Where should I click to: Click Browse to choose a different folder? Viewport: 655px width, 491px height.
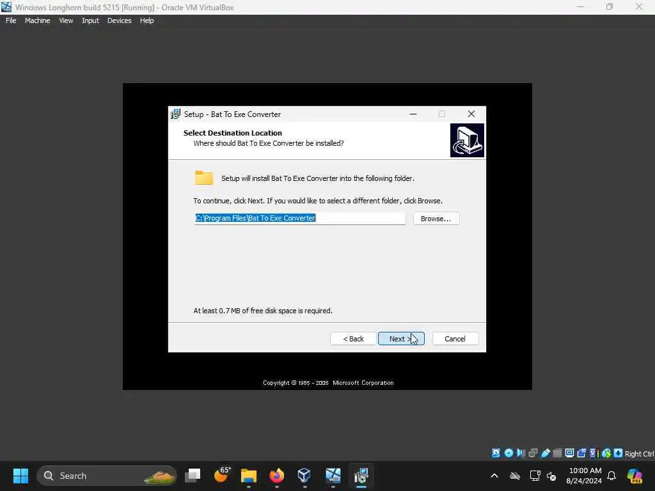[436, 219]
